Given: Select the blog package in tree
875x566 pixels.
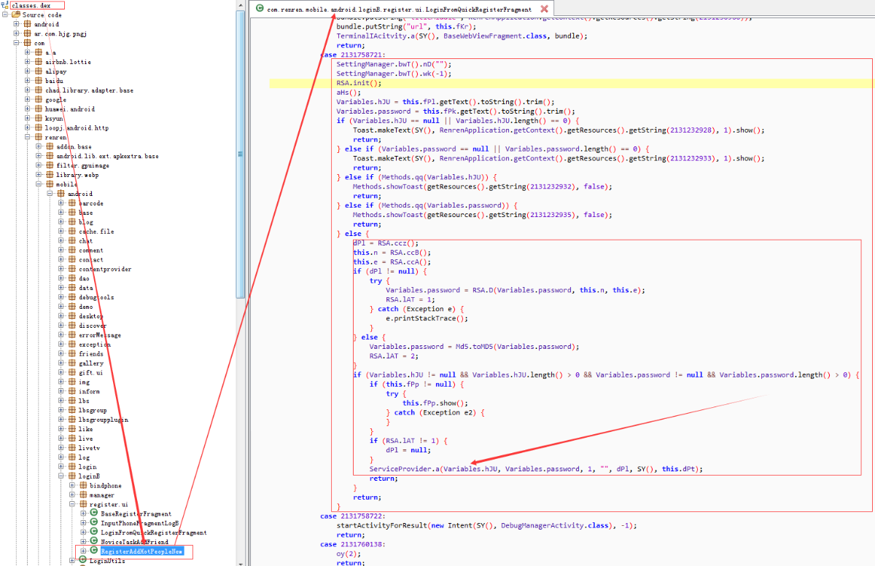Looking at the screenshot, I should click(86, 222).
